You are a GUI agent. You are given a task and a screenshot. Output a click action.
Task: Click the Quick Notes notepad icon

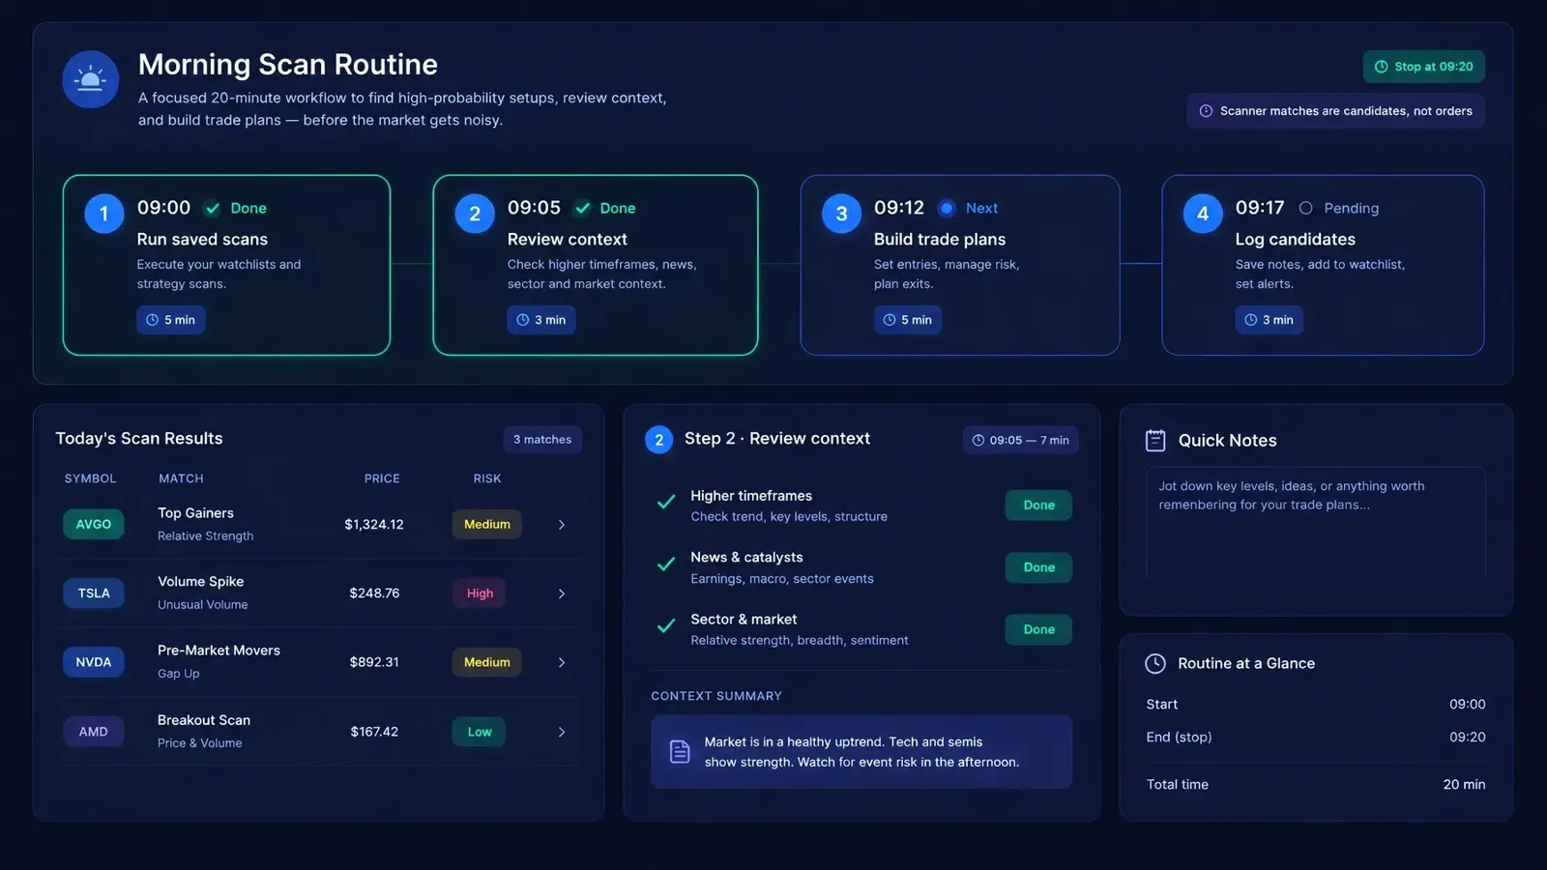1155,440
